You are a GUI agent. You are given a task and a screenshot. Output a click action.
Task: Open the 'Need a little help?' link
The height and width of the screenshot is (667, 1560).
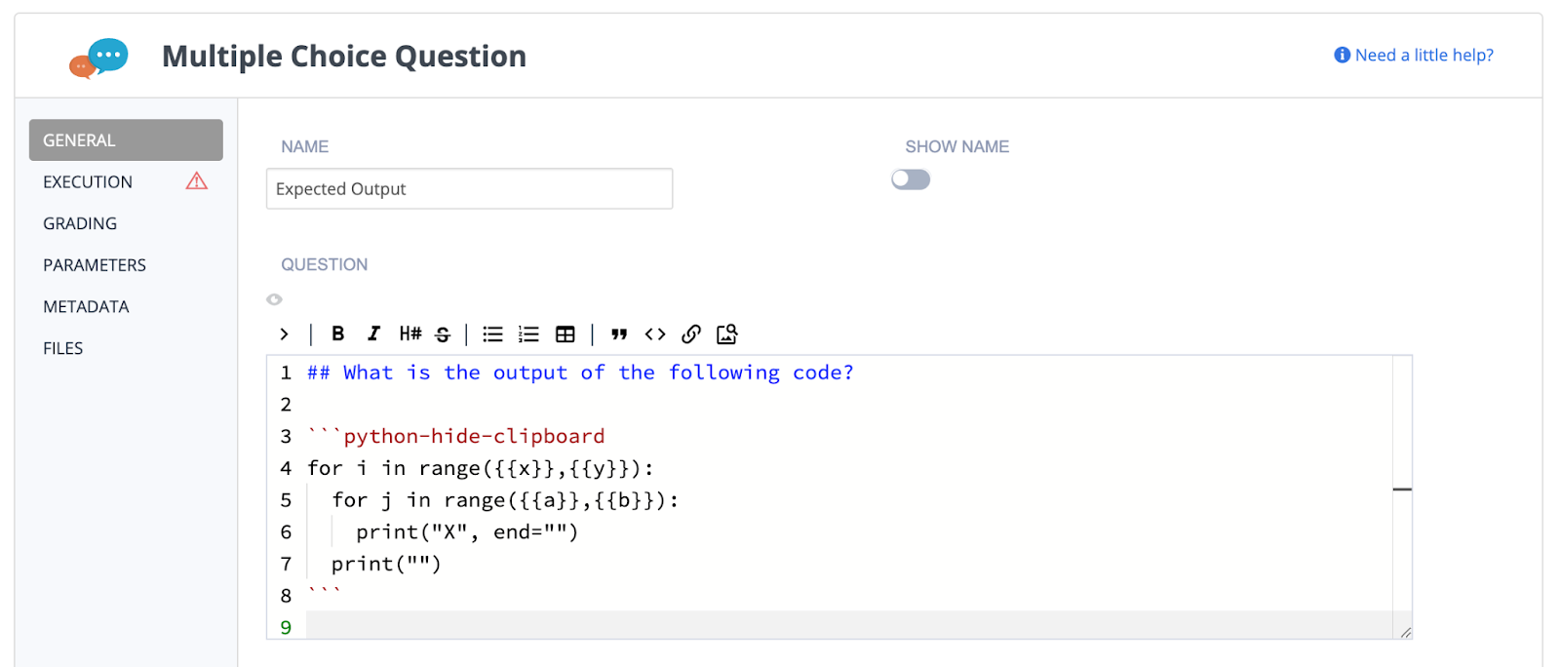tap(1423, 56)
